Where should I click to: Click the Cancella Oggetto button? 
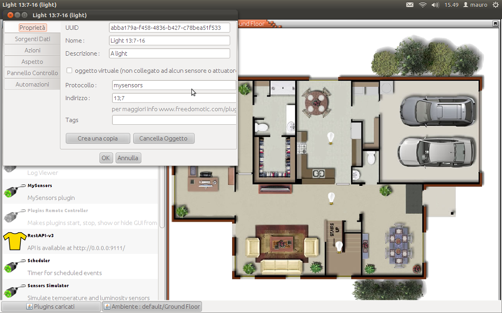point(164,138)
